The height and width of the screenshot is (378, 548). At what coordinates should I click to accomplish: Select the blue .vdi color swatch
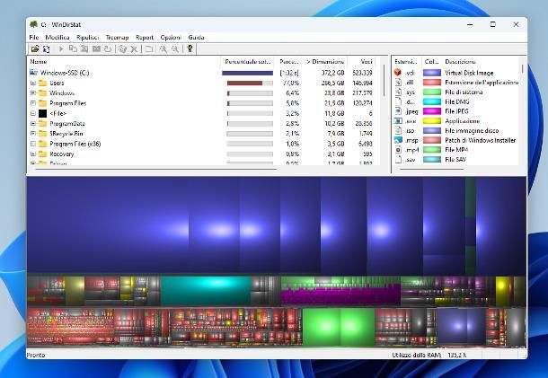tap(432, 73)
